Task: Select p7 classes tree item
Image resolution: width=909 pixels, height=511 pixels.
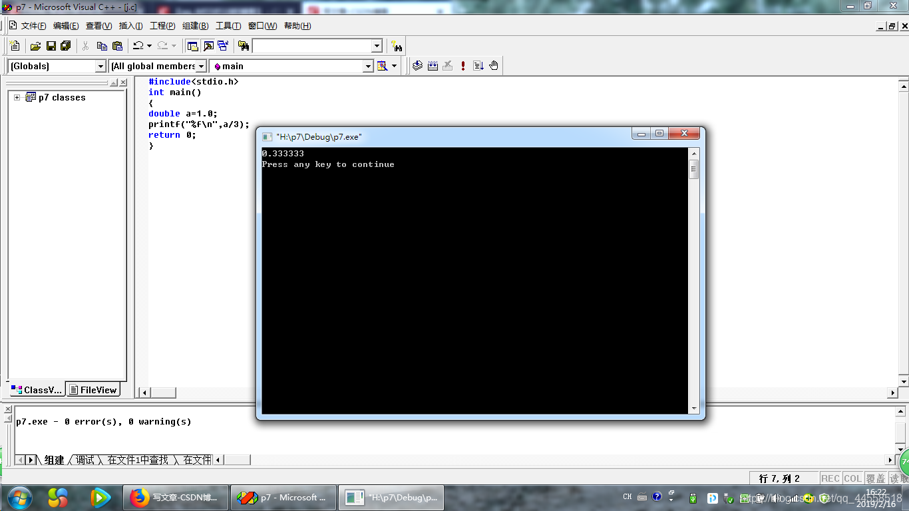Action: 62,97
